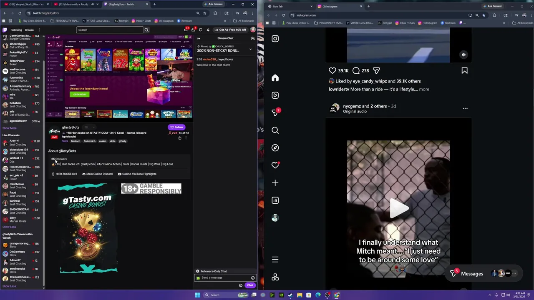Open Microsoft Edge from the taskbar
Screen dimensions: 534x300
318,295
